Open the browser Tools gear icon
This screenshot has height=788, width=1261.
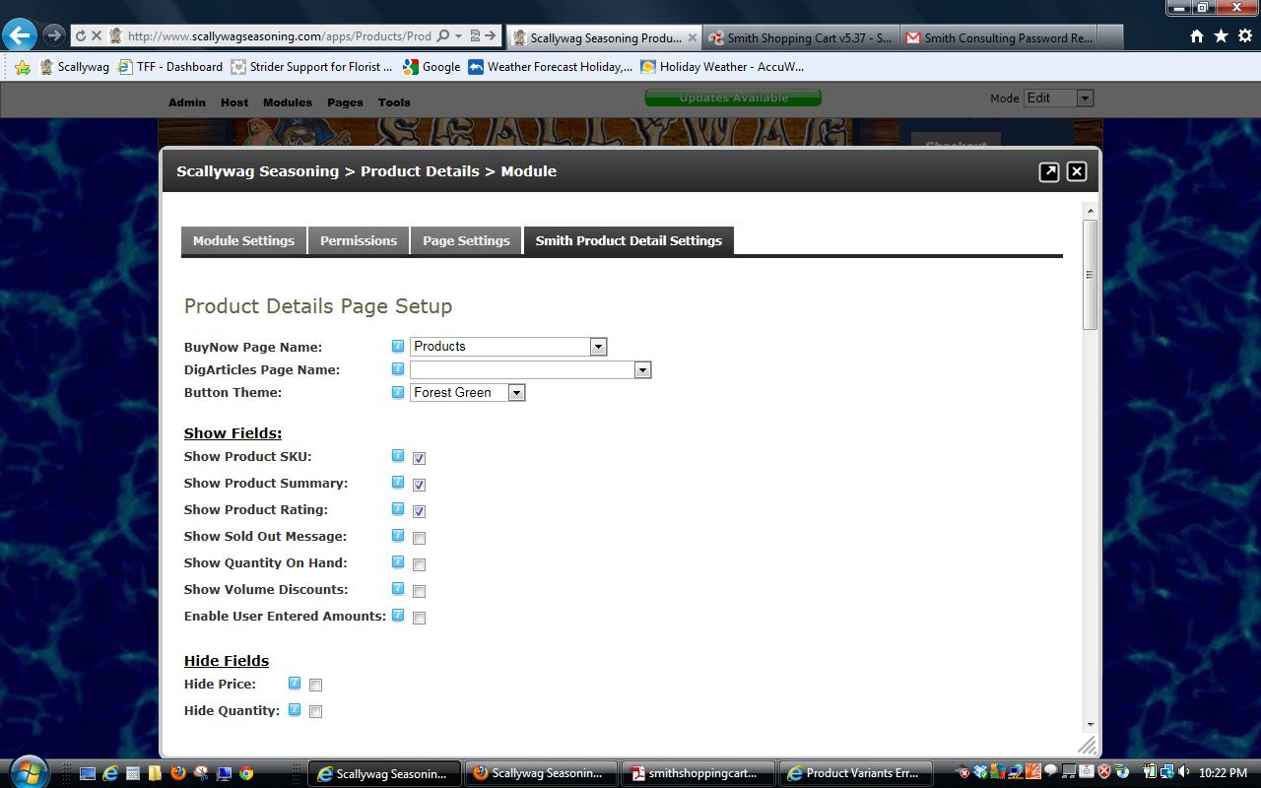[x=1245, y=36]
